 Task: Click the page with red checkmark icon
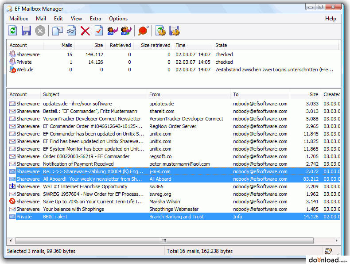pyautogui.click(x=99, y=31)
